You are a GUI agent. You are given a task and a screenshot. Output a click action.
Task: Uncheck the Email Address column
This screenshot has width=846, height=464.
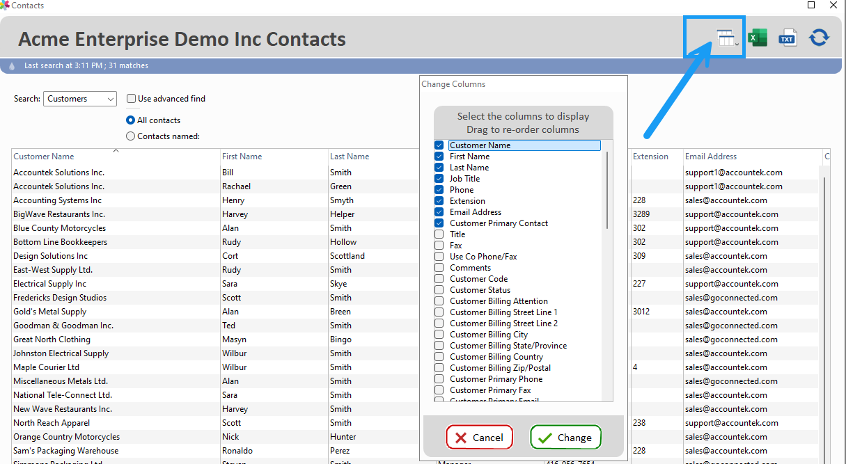point(439,212)
